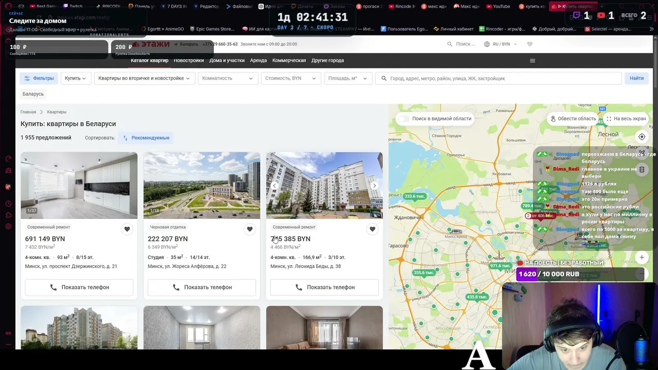Expand the Стоимость, BYN dropdown
The height and width of the screenshot is (370, 658).
(x=290, y=78)
